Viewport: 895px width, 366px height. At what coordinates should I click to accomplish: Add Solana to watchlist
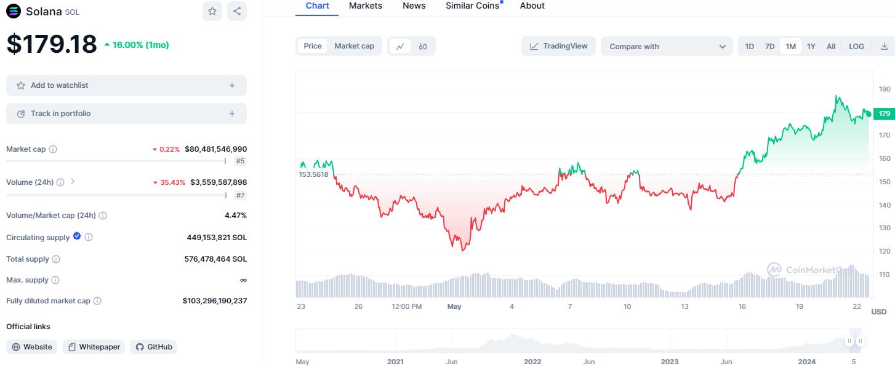click(x=126, y=85)
